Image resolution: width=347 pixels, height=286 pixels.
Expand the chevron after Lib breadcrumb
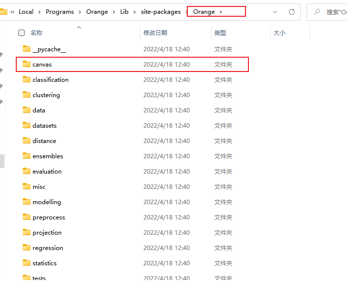[135, 12]
